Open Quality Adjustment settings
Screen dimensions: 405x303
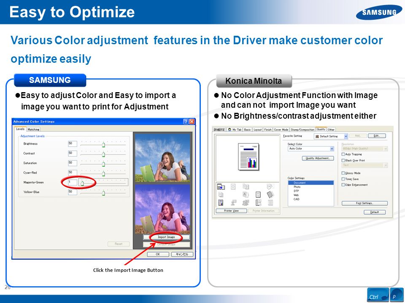click(318, 158)
